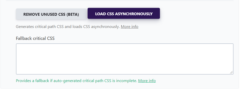Click the underlined More info beneath the option buttons

129,27
